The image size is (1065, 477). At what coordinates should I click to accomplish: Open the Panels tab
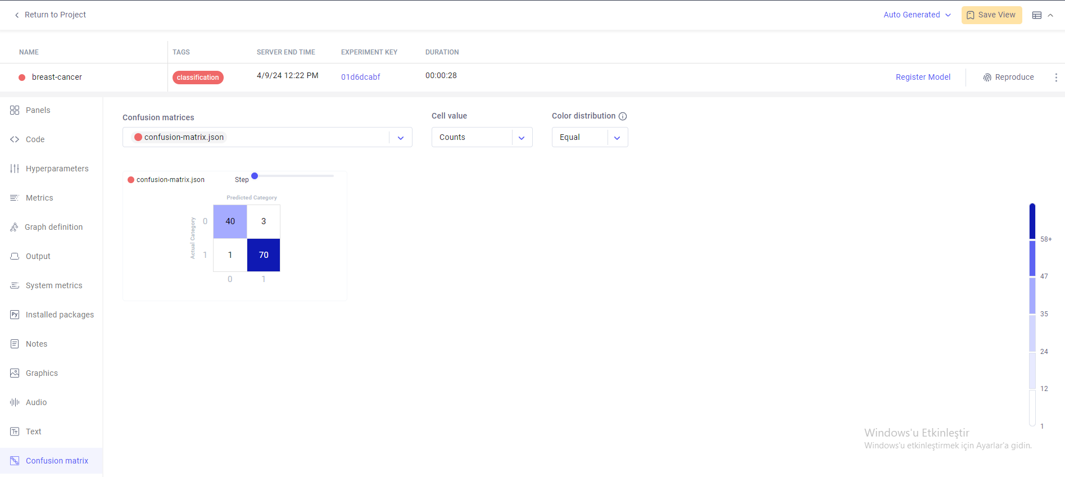51,110
